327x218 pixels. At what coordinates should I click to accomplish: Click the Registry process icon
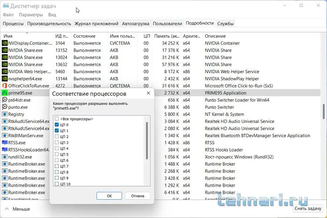coord(5,114)
